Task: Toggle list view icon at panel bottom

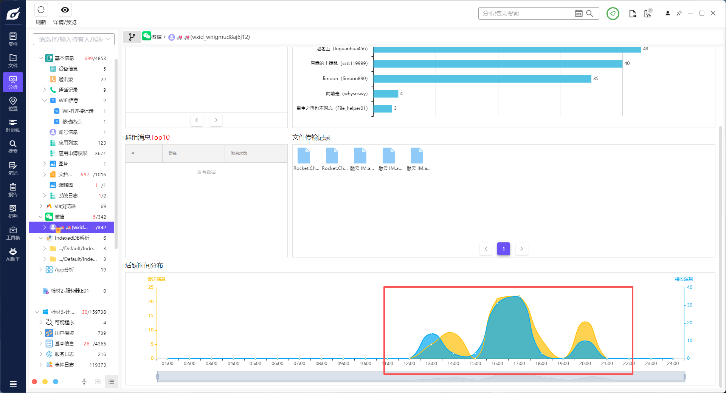Action: 111,382
